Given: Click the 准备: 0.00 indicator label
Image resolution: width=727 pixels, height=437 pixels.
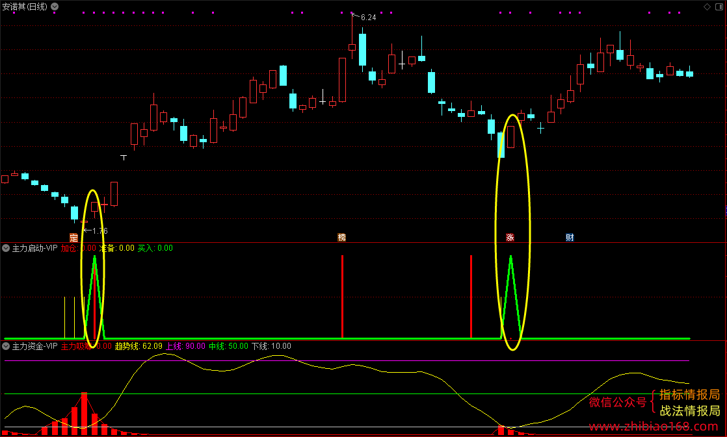Looking at the screenshot, I should click(117, 248).
